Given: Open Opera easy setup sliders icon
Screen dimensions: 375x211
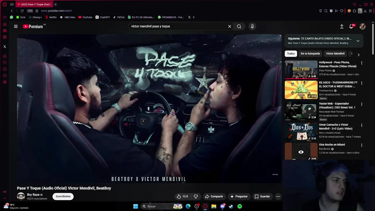Looking at the screenshot, I should tap(371, 11).
